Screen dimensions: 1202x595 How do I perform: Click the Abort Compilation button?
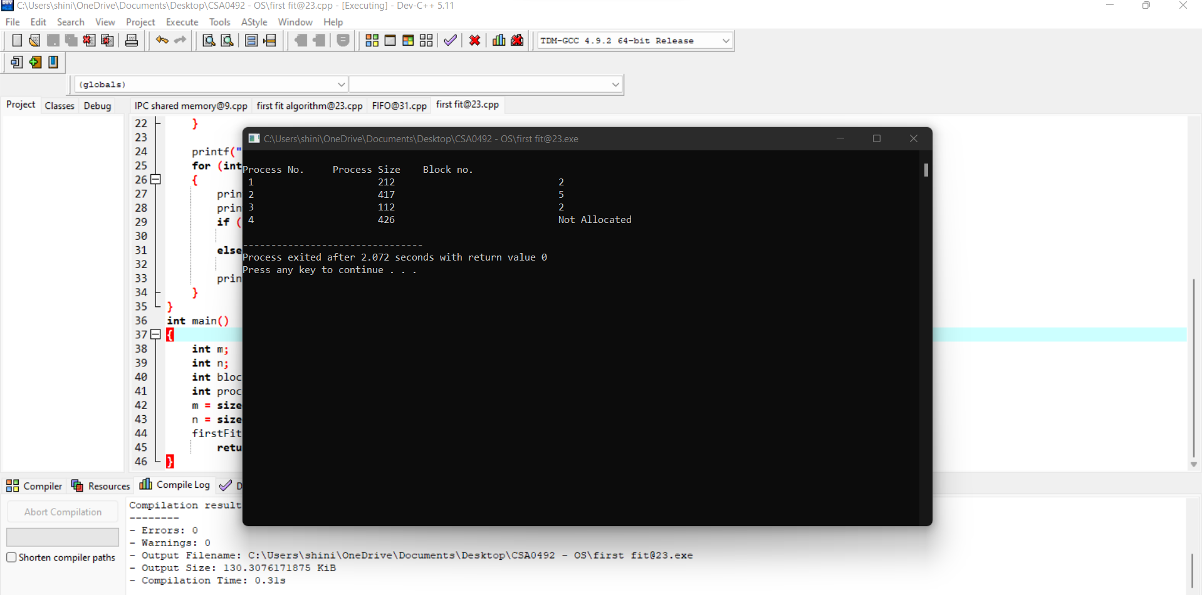coord(62,512)
